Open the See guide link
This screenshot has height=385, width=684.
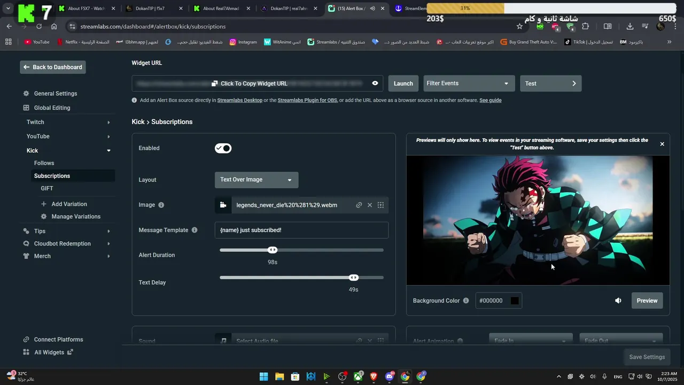pos(490,100)
